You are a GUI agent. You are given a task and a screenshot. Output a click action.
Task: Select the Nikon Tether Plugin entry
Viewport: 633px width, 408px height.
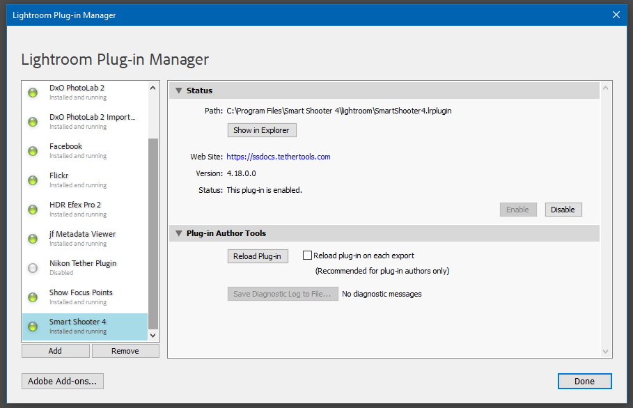coord(85,267)
